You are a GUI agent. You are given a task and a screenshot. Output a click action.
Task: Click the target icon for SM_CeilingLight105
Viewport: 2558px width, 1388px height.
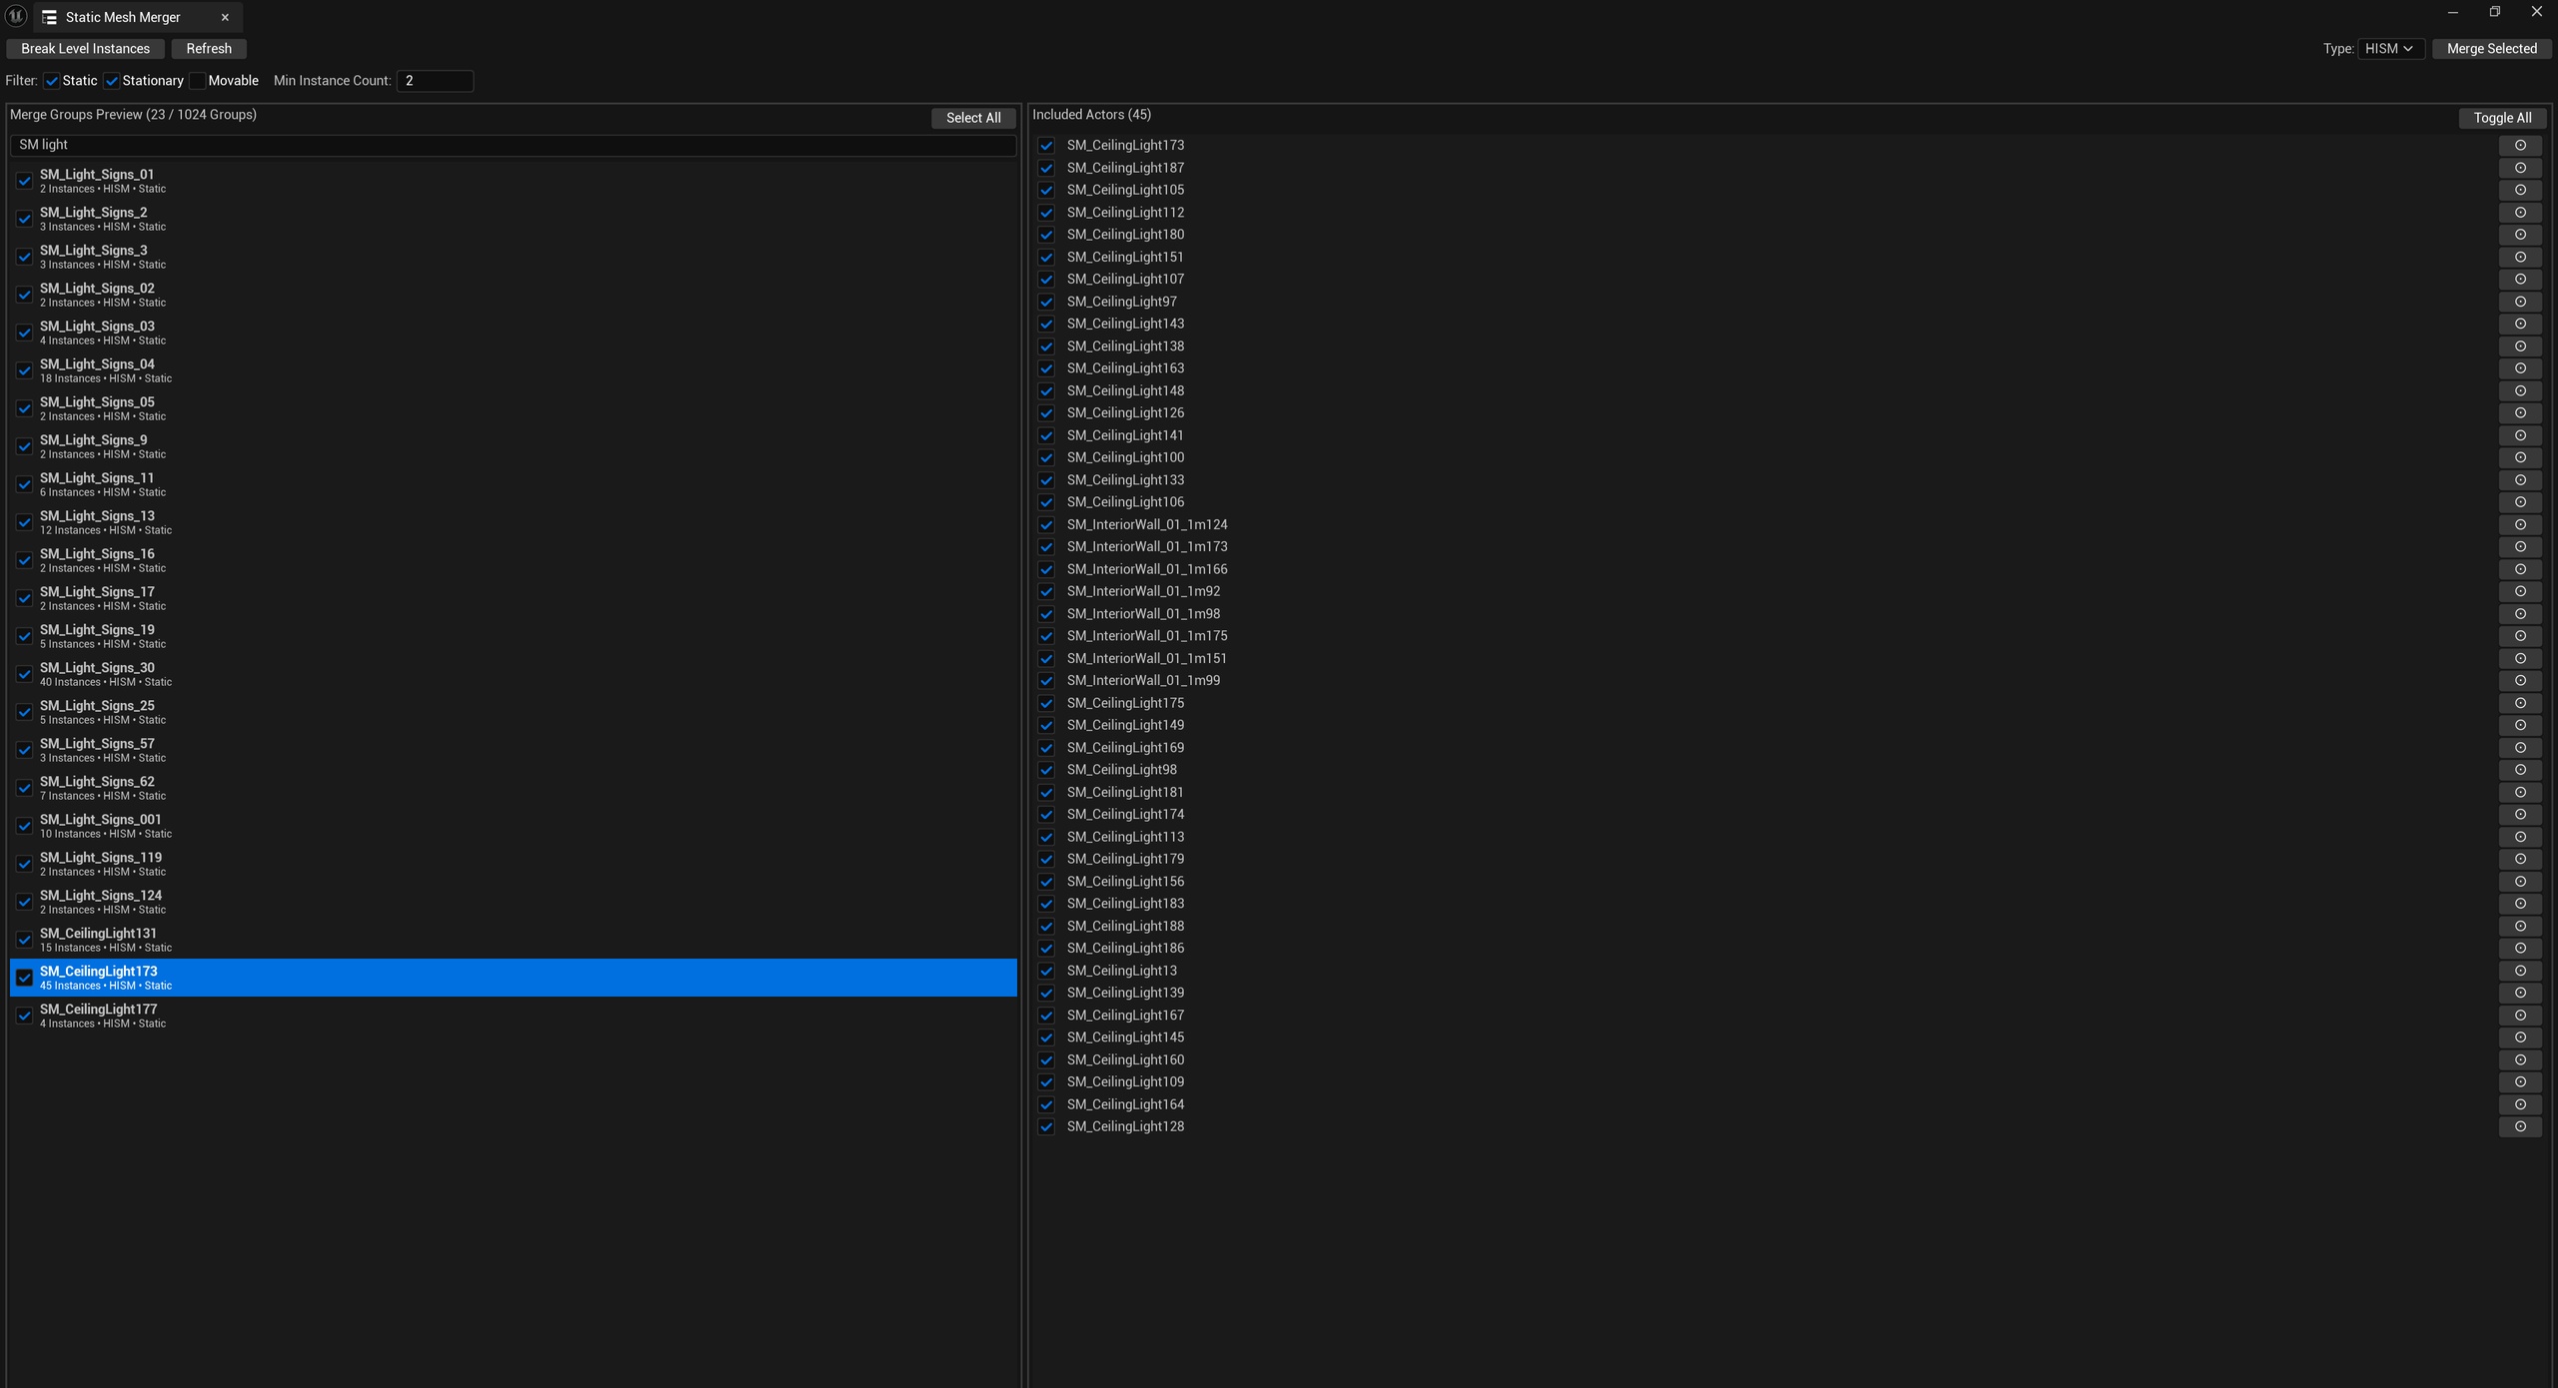tap(2520, 190)
